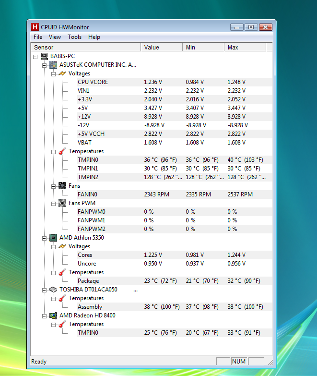Collapse the AMD Athlon 5350 node
The image size is (317, 376).
(x=44, y=238)
